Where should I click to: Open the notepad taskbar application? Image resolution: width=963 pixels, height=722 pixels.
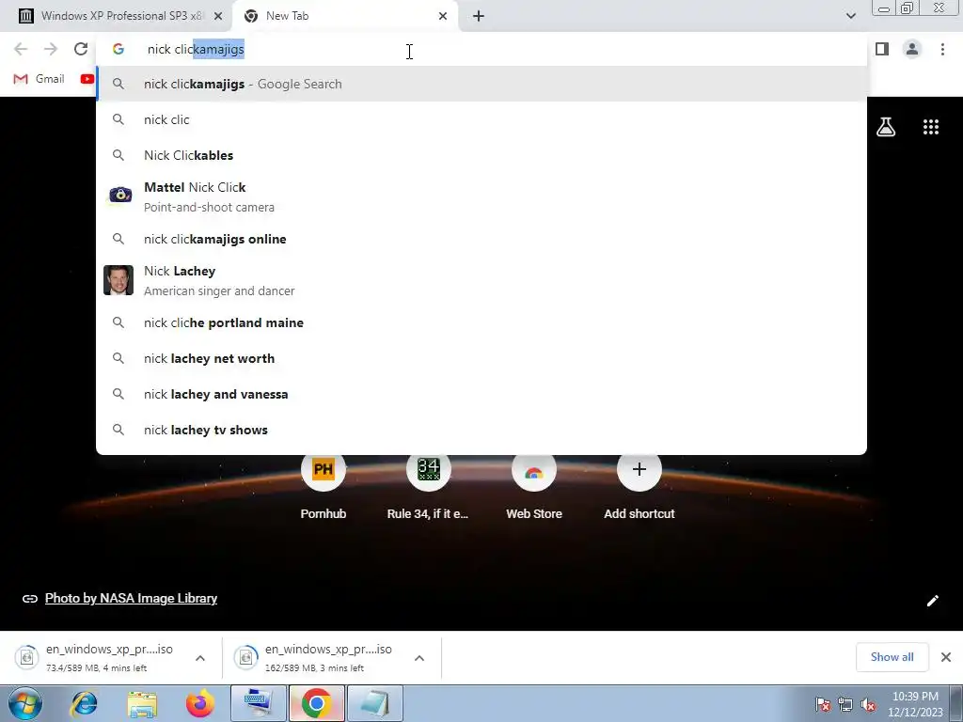click(375, 703)
